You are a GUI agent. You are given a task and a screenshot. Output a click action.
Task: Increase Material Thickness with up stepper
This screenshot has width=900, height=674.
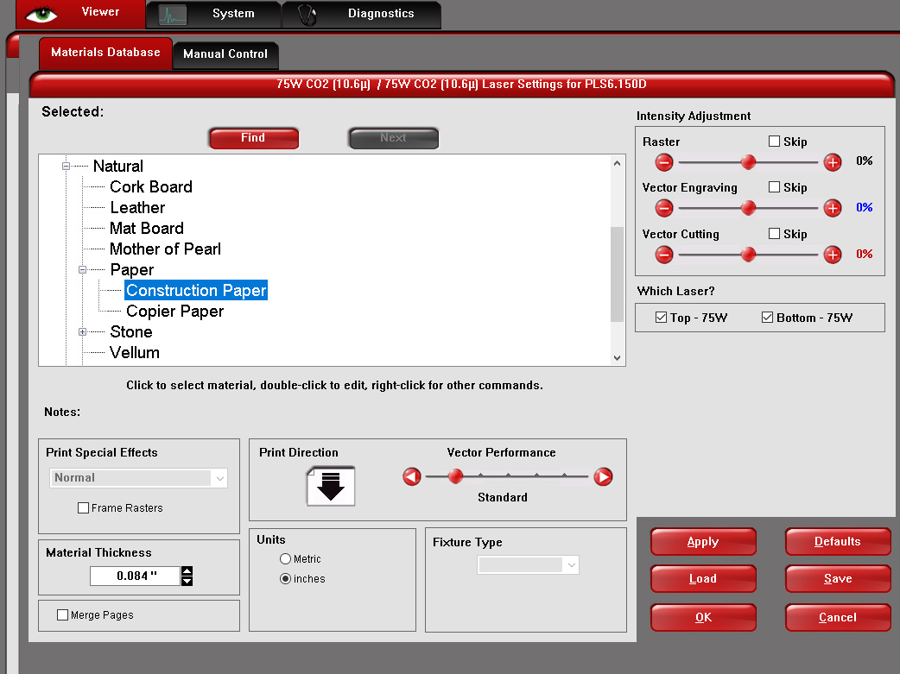(x=187, y=570)
